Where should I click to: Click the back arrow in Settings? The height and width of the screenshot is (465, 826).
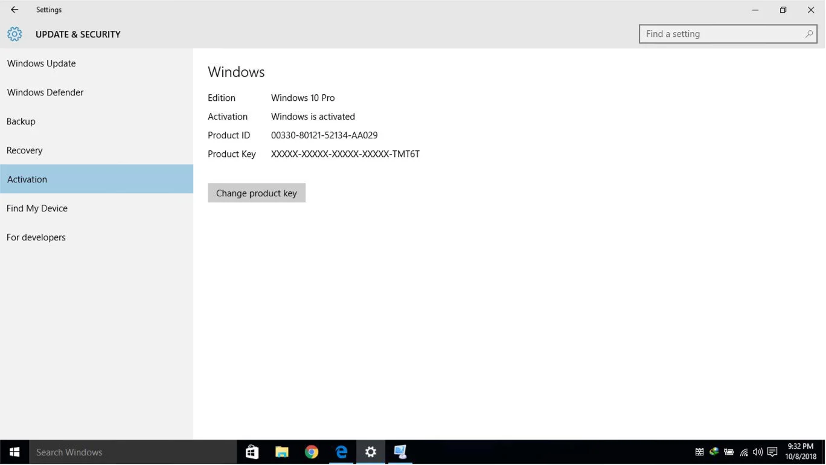[14, 10]
